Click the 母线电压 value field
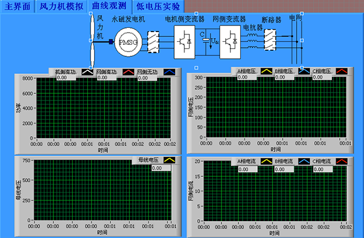Image resolution: width=364 pixels, height=238 pixels. tap(161, 168)
